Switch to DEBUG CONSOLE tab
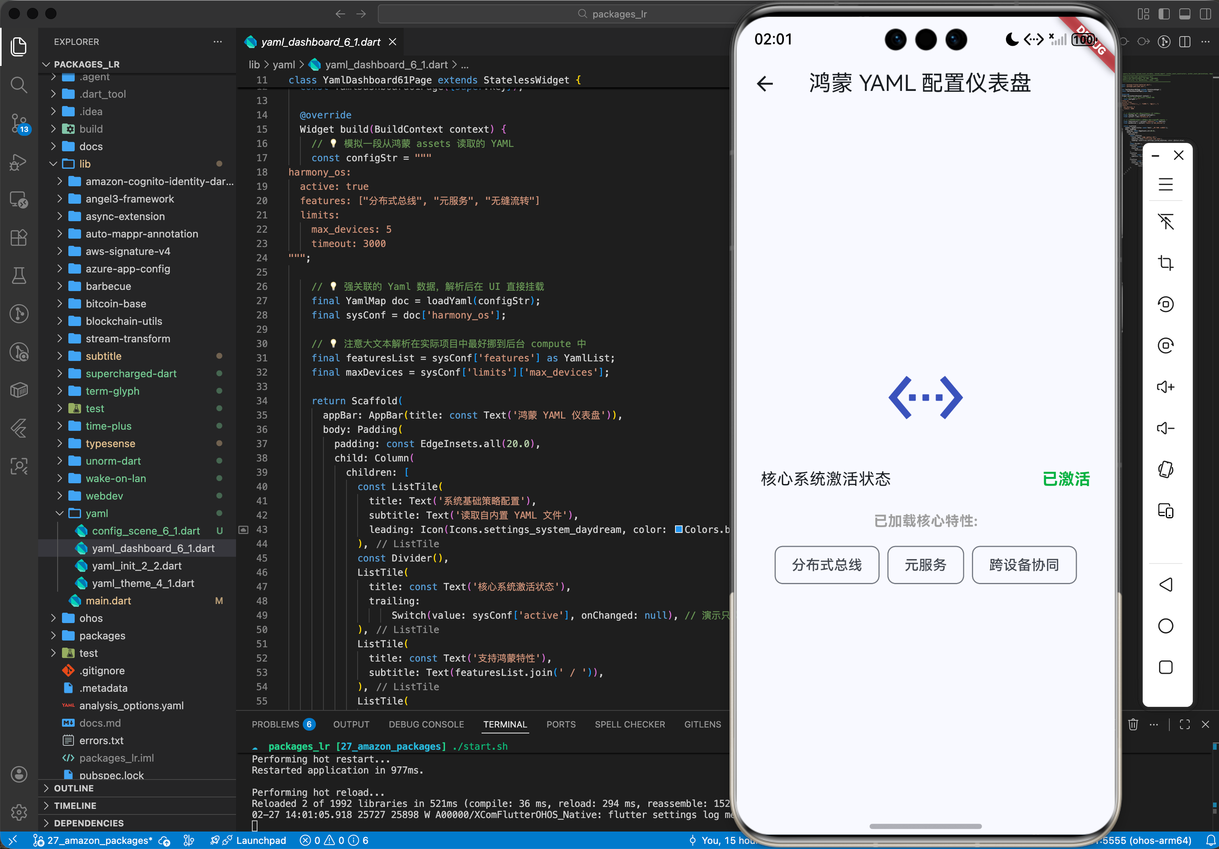The width and height of the screenshot is (1219, 849). (426, 724)
